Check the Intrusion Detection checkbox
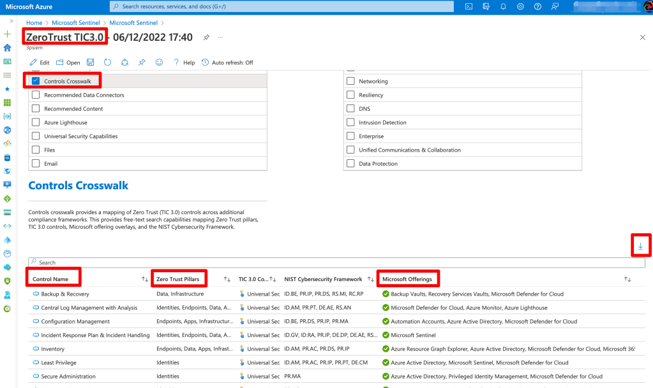The height and width of the screenshot is (388, 653). click(x=350, y=122)
